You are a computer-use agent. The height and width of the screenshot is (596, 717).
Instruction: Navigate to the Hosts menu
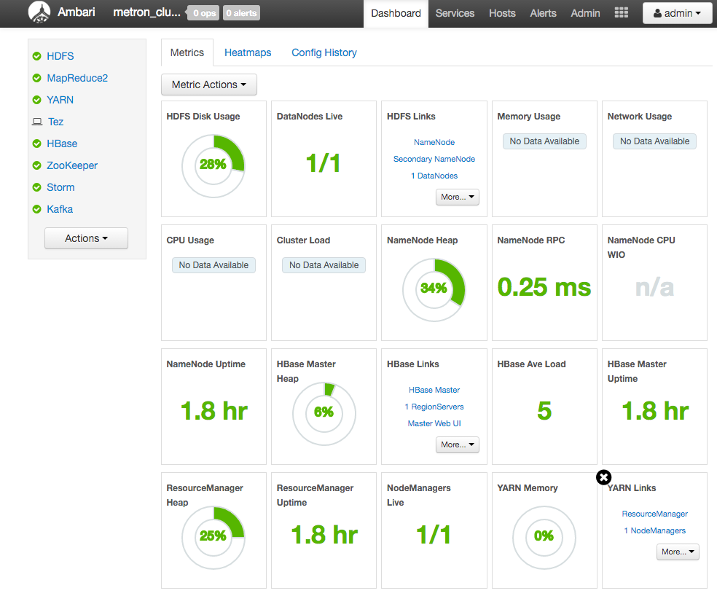pos(502,13)
